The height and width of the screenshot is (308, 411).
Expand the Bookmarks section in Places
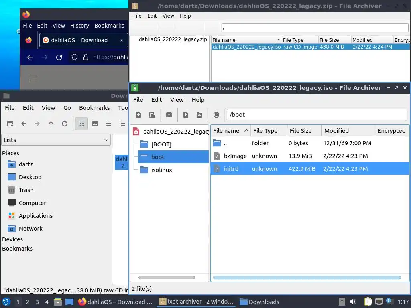tap(17, 249)
